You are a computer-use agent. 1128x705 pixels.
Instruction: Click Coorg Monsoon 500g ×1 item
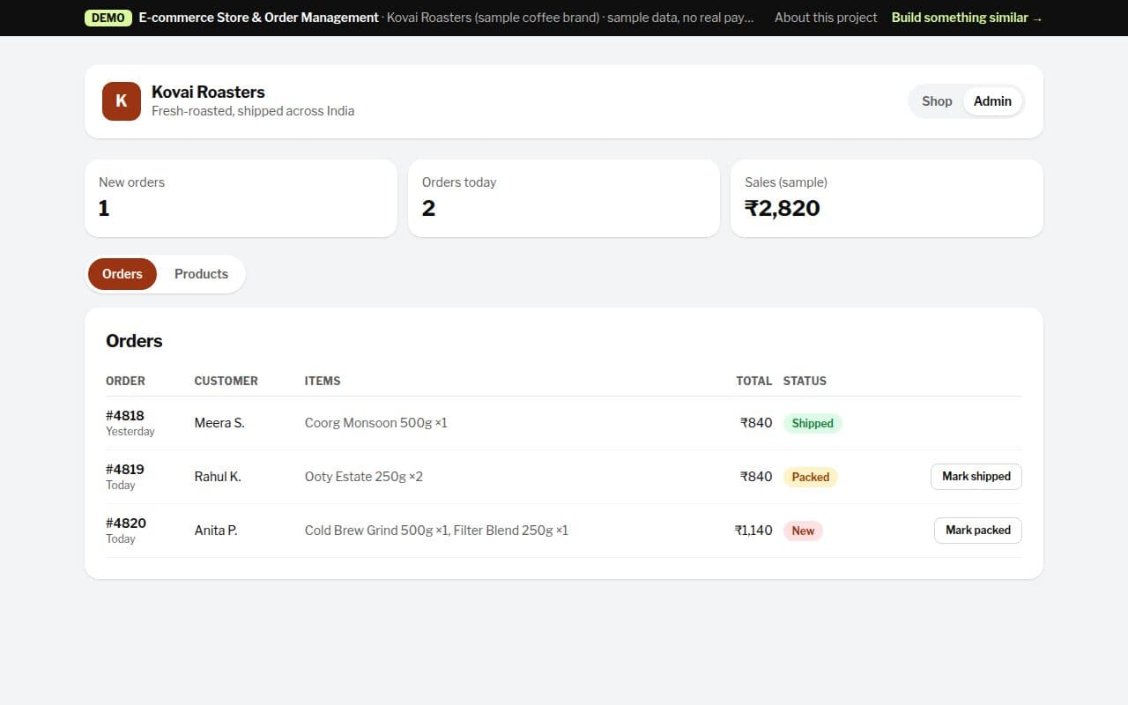click(376, 423)
